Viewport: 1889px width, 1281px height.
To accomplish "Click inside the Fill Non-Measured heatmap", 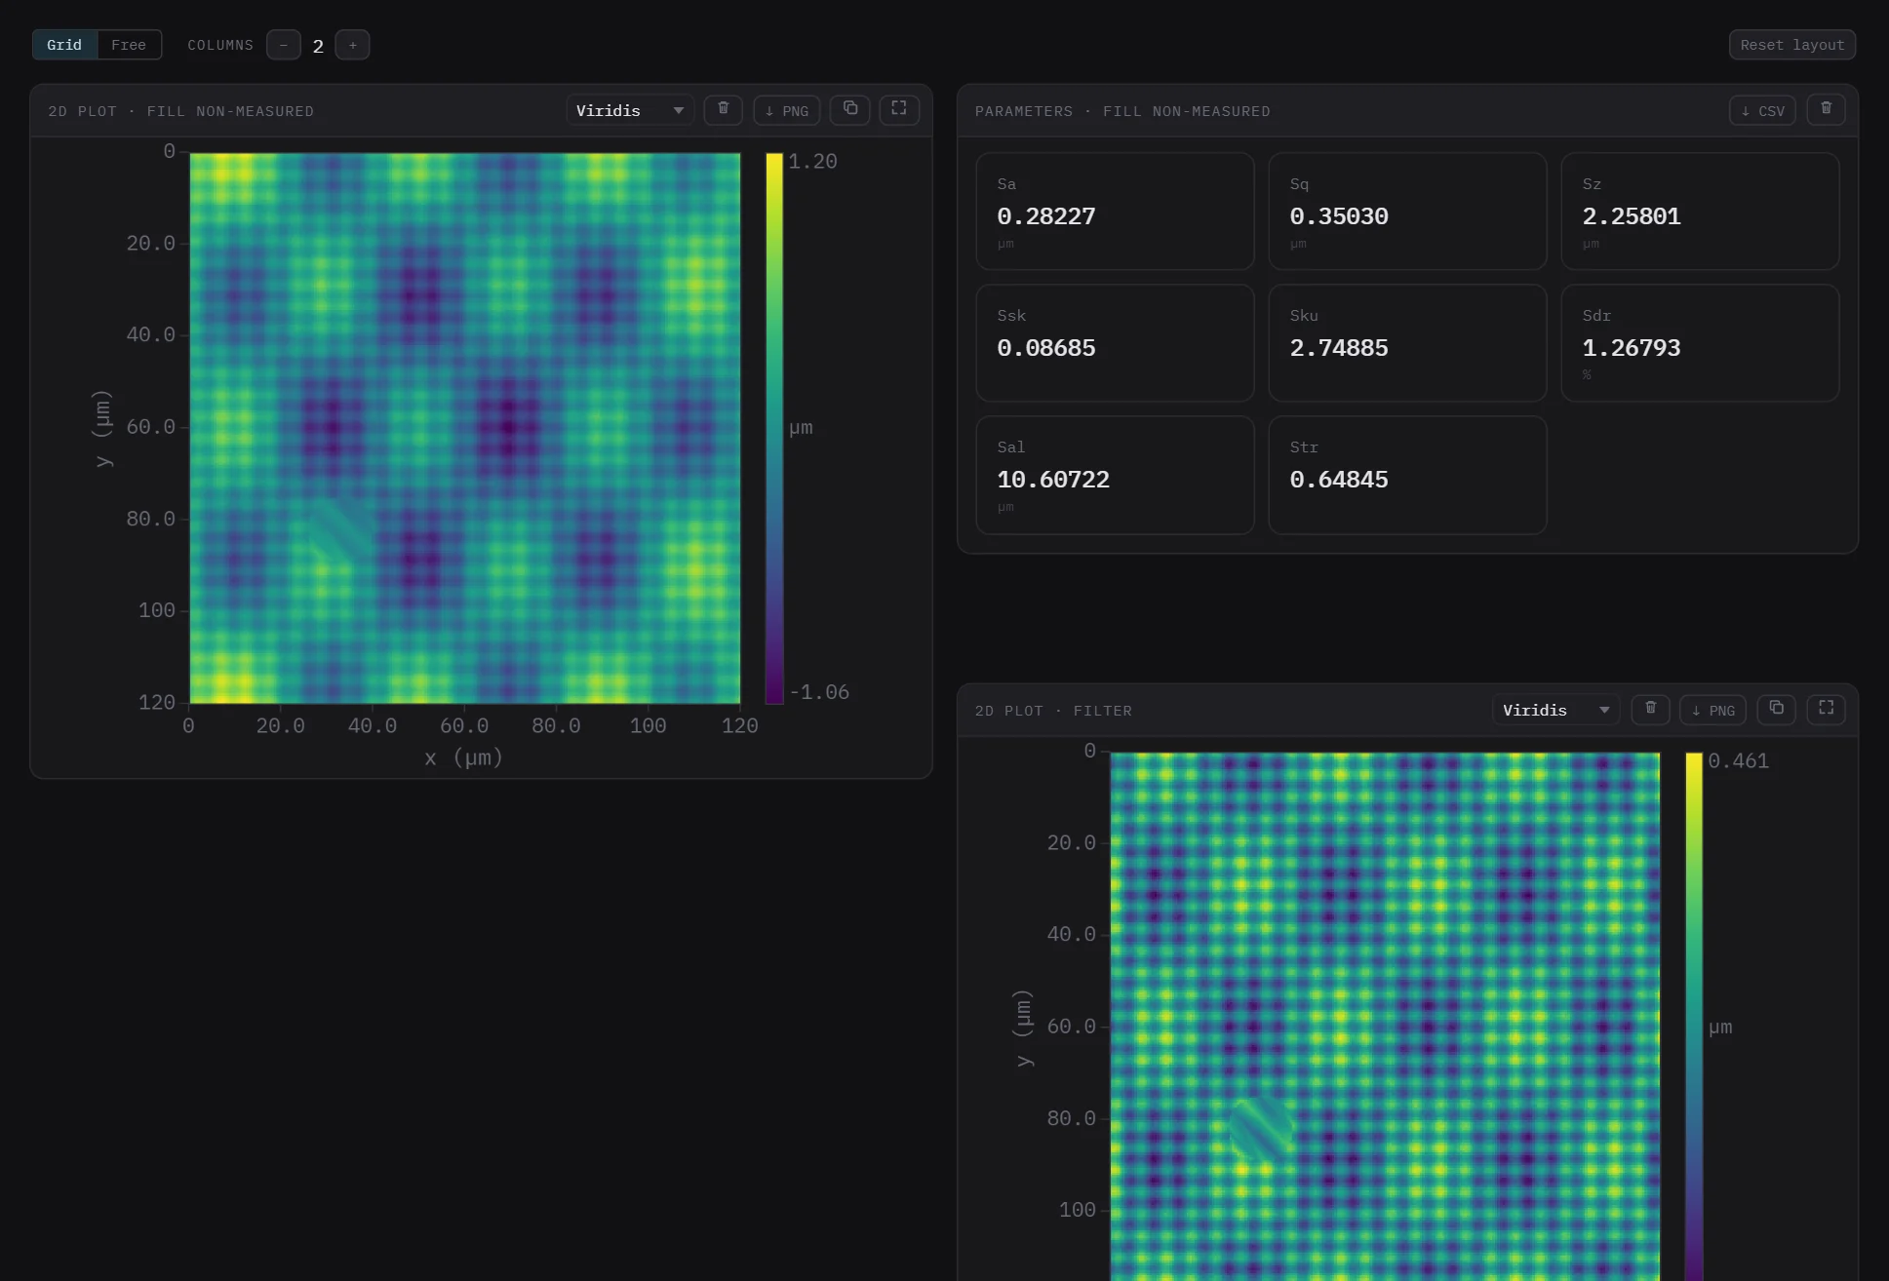I will point(464,428).
